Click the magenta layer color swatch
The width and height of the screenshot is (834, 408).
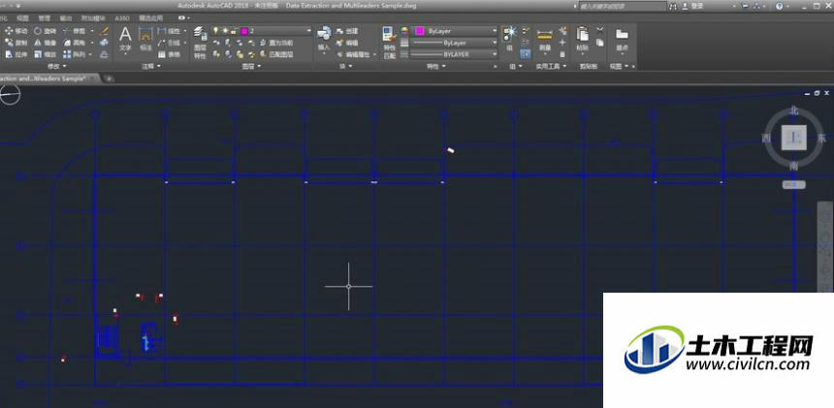pos(244,31)
